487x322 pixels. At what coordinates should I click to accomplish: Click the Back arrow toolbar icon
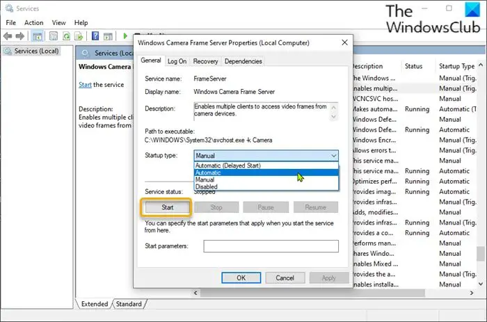point(8,36)
